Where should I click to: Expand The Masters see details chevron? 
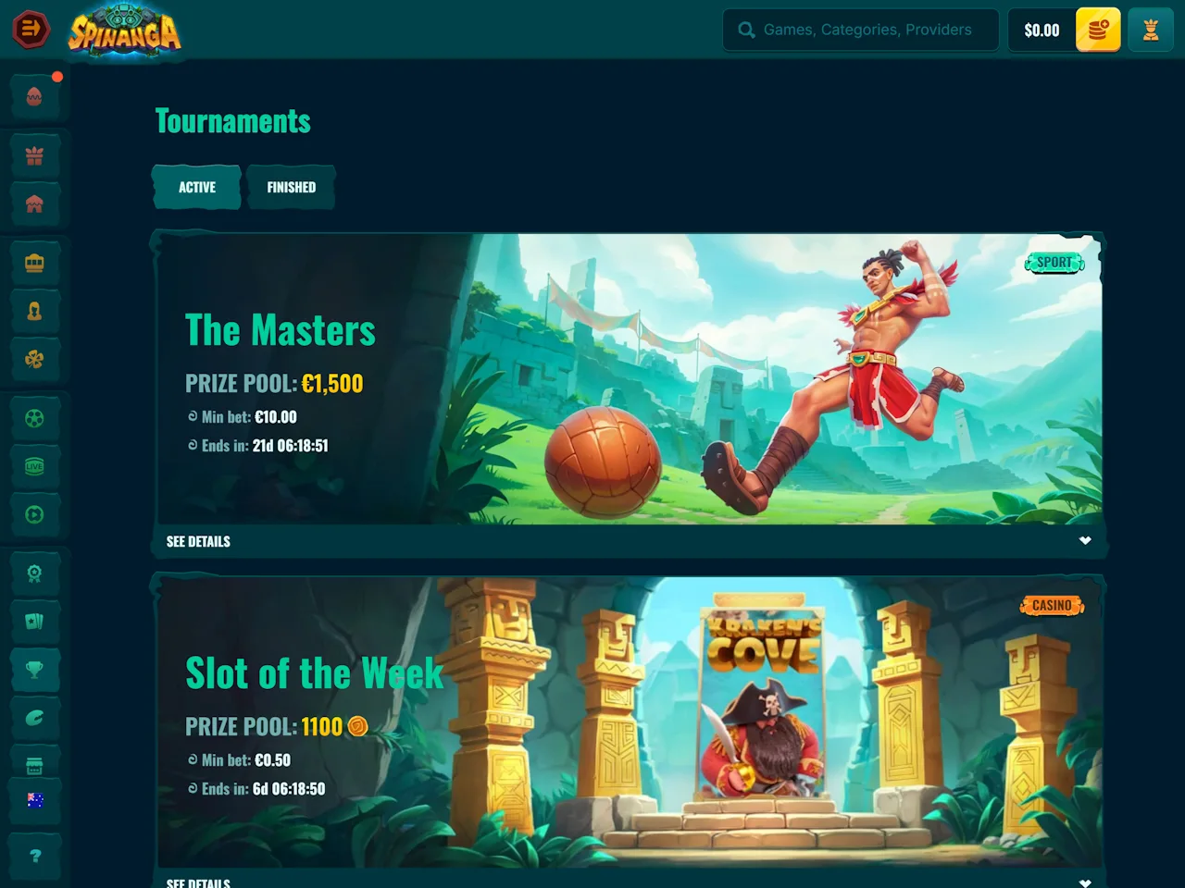coord(1085,541)
